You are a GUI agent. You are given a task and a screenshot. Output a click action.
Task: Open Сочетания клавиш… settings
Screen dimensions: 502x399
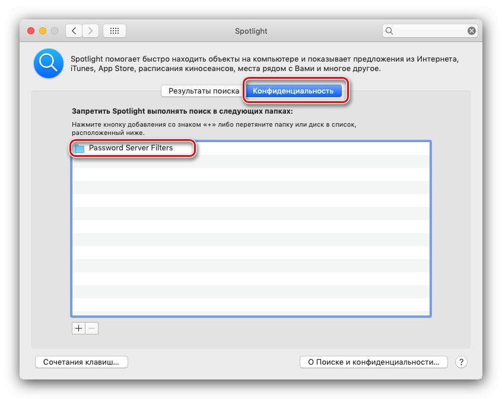point(81,362)
